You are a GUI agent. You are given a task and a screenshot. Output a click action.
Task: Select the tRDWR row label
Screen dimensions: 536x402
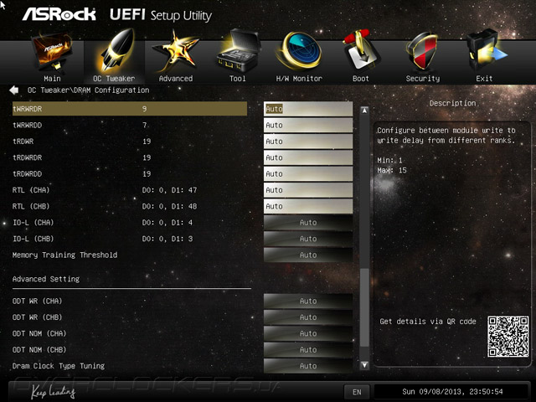[x=23, y=142]
